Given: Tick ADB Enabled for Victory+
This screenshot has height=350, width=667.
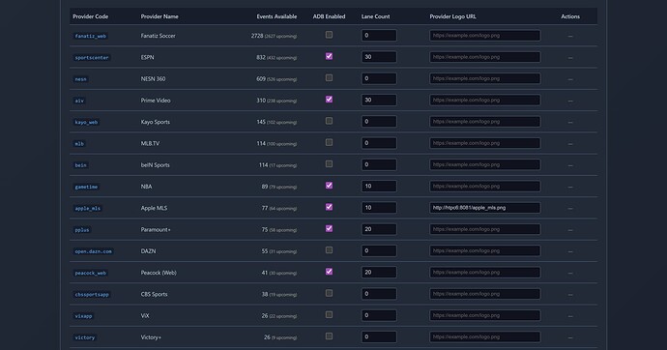Looking at the screenshot, I should pos(329,335).
